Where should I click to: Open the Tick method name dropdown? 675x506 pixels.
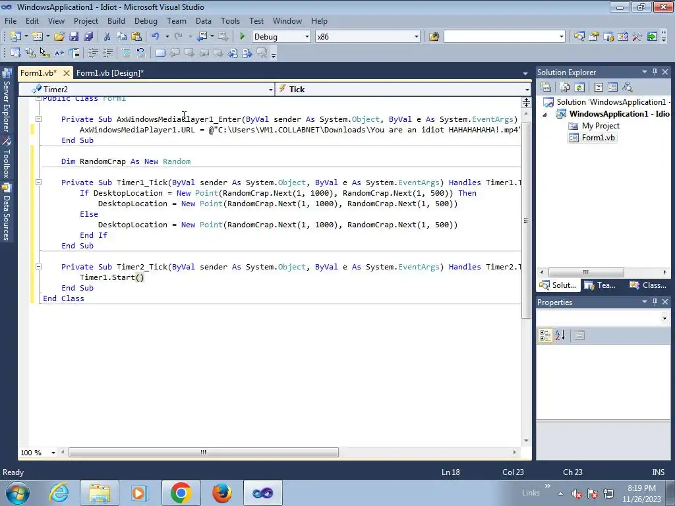coord(527,90)
